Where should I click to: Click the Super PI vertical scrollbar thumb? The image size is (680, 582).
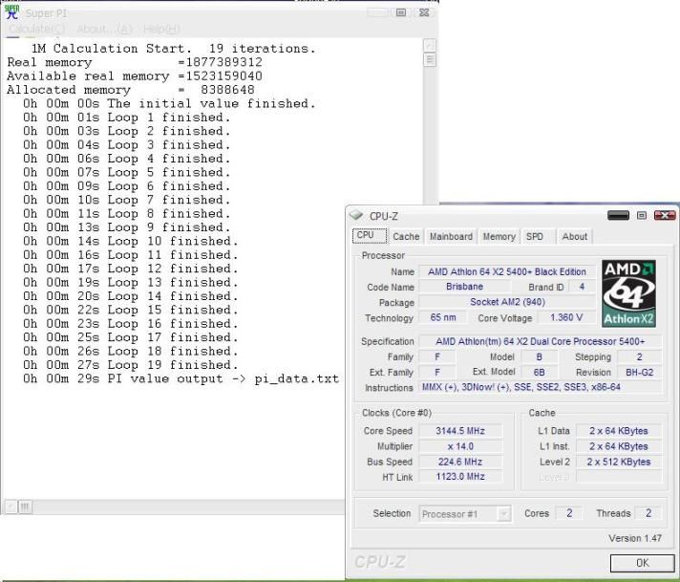(430, 59)
